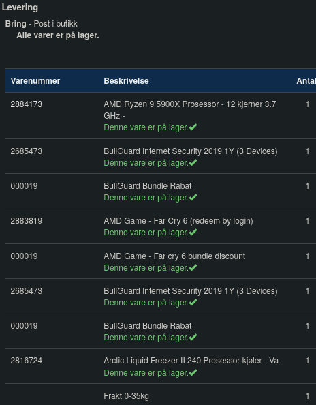Click the stock checkmark on the Arctic Liquid Freezer row
Viewport: 316px width, 405px height.
point(193,372)
